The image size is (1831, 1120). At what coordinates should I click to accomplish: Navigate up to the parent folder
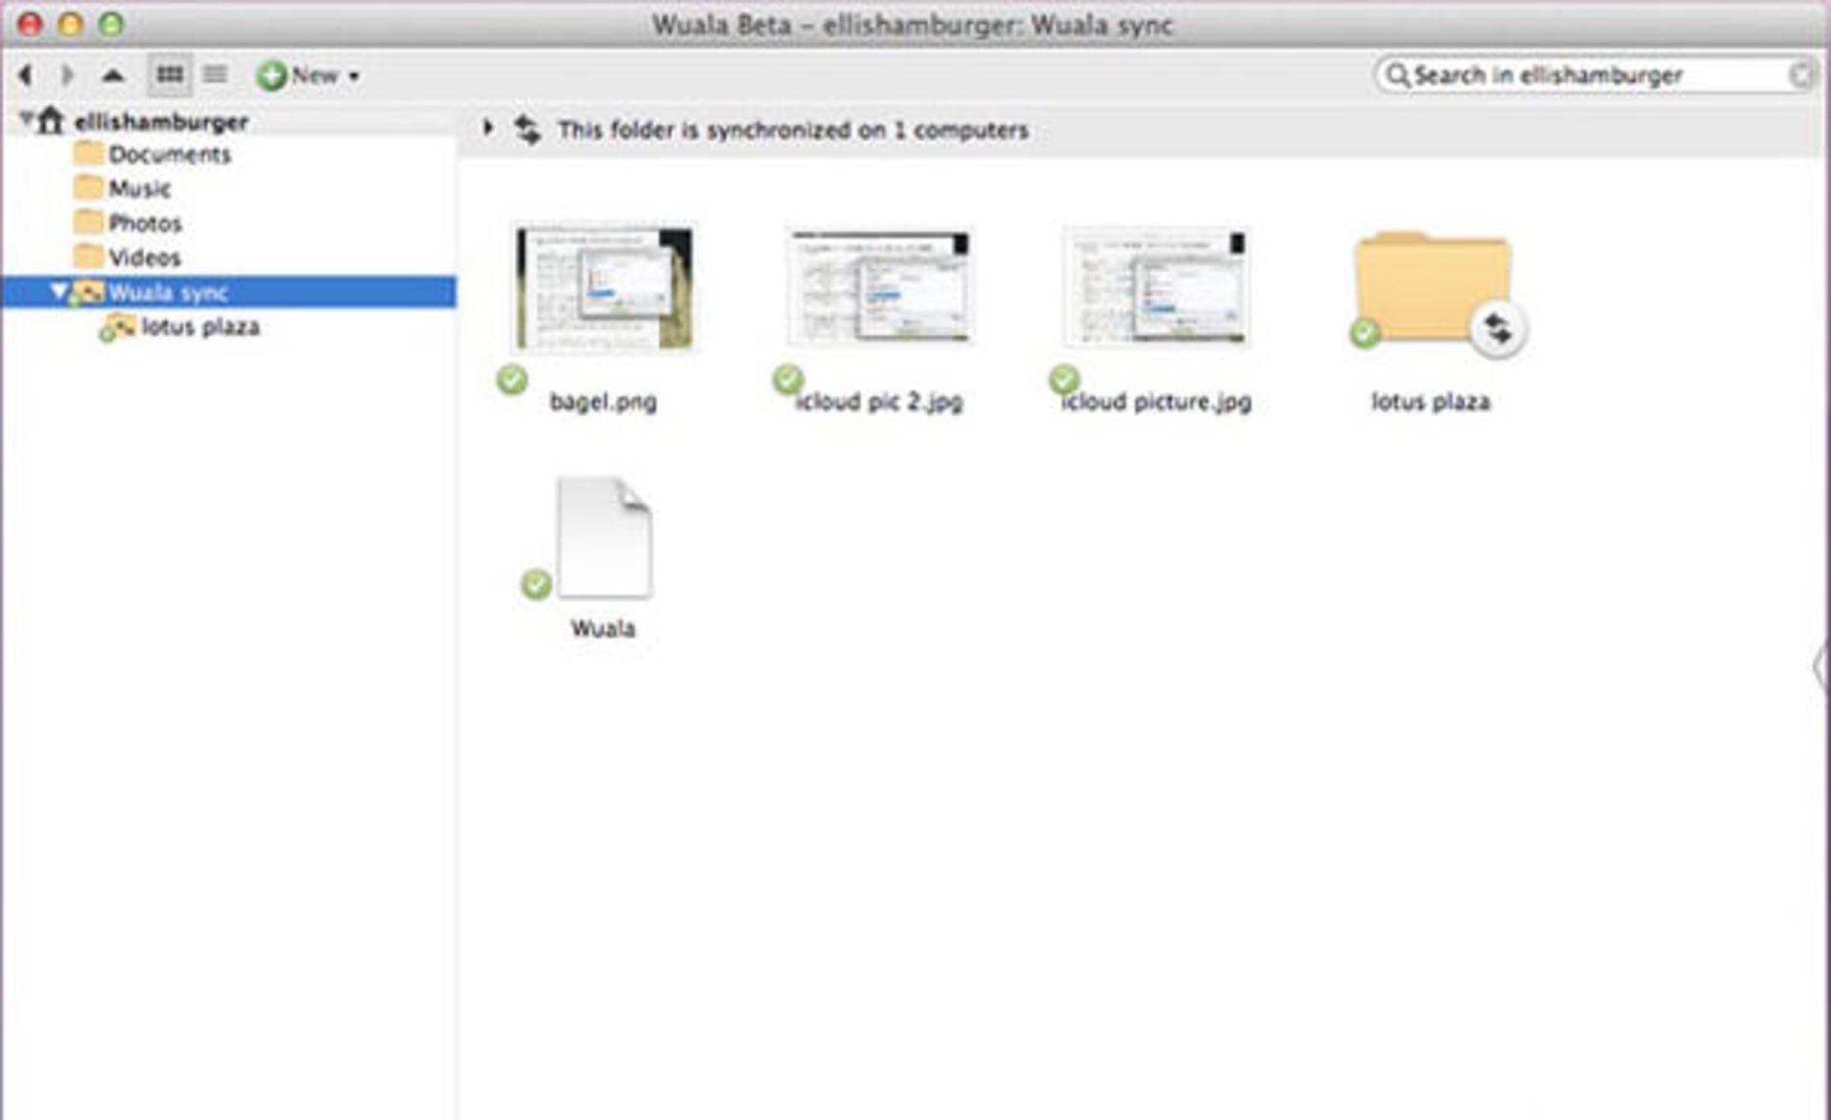coord(113,74)
